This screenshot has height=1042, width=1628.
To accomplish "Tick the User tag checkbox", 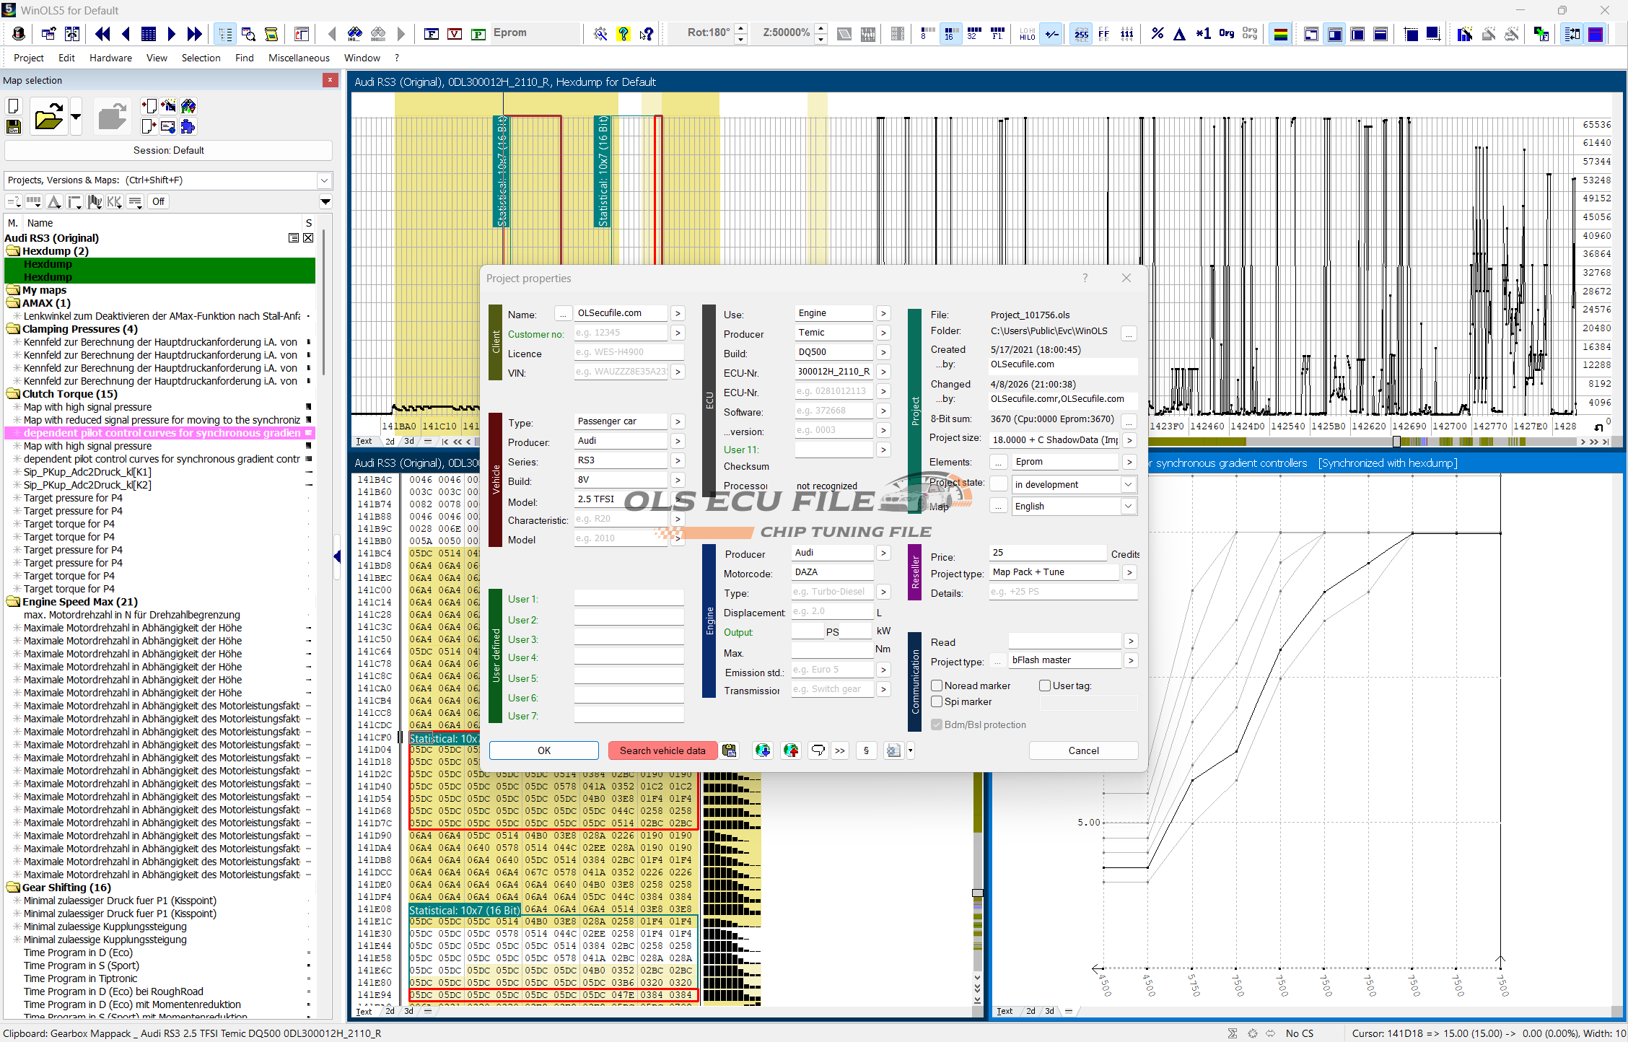I will (1045, 686).
